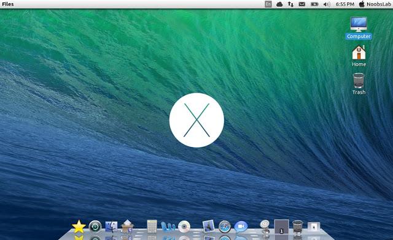Click the Computer label under the icon

[359, 37]
